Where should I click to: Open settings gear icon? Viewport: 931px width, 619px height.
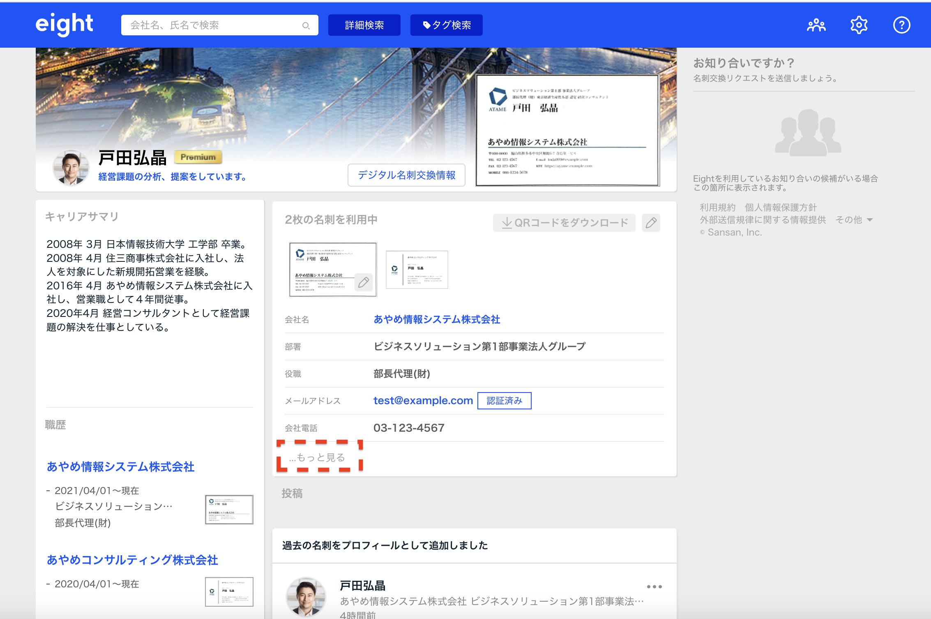click(859, 25)
